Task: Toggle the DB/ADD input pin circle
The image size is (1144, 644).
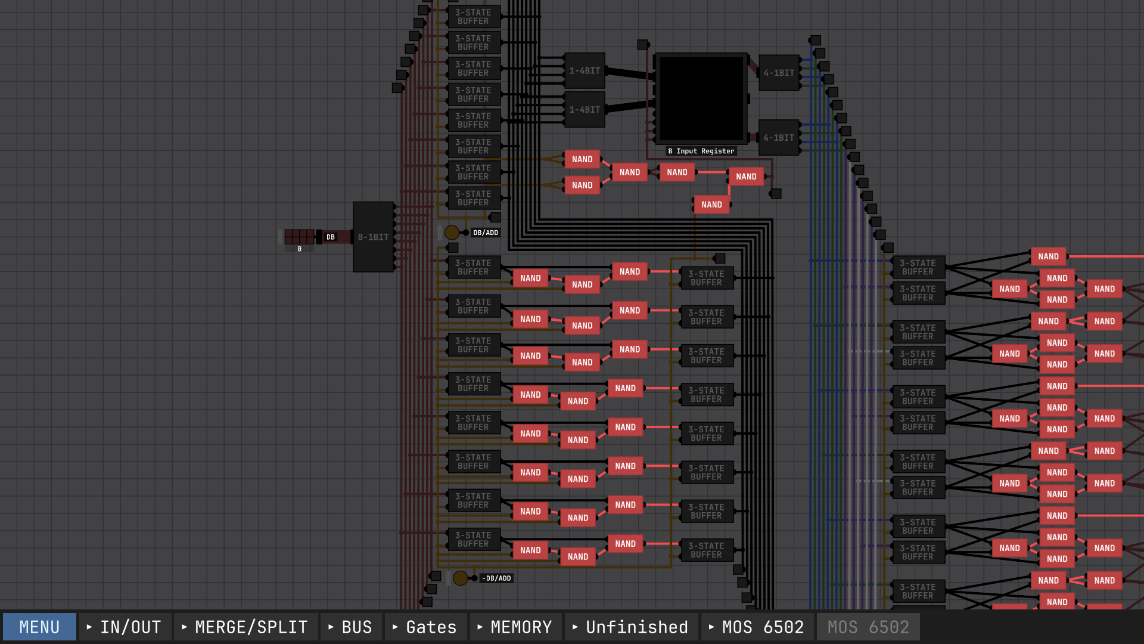Action: click(452, 233)
